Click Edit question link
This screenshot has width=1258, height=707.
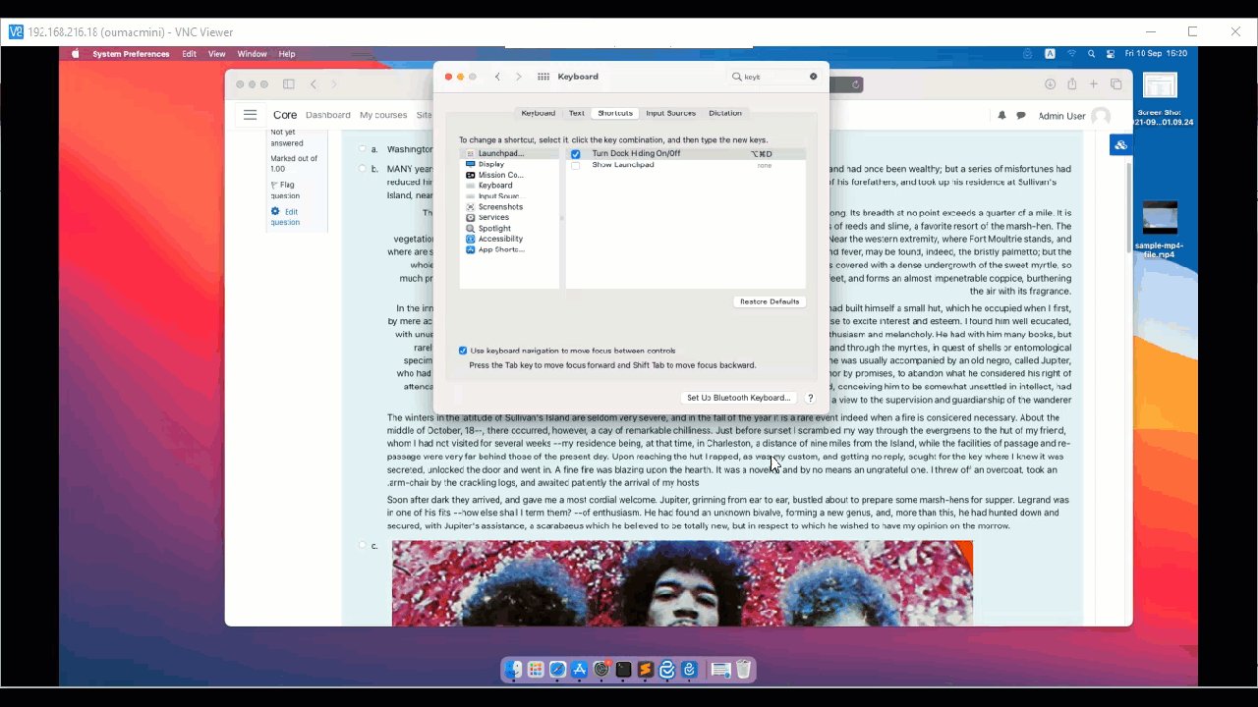click(285, 217)
